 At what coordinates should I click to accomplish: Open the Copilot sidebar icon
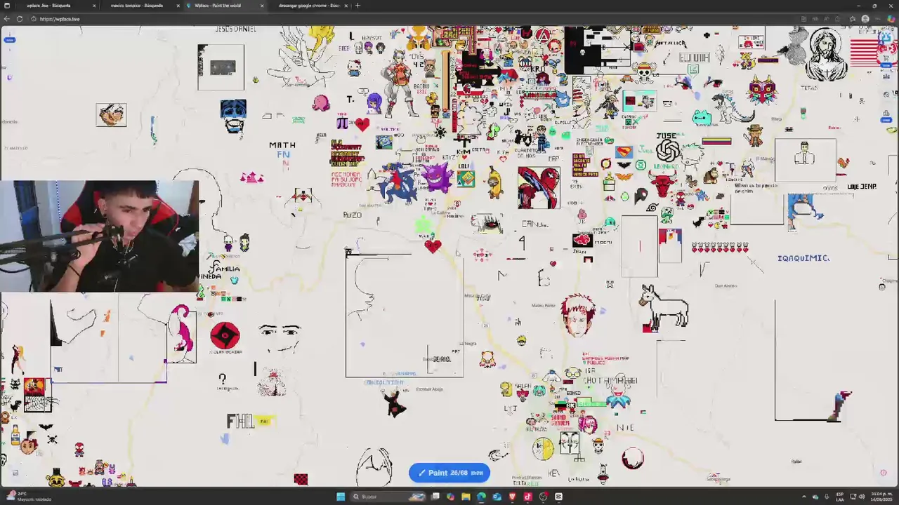(890, 19)
